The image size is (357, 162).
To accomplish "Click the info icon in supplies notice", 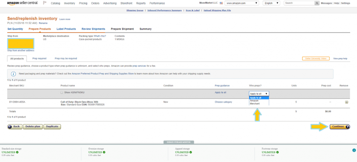I will pos(14,74).
